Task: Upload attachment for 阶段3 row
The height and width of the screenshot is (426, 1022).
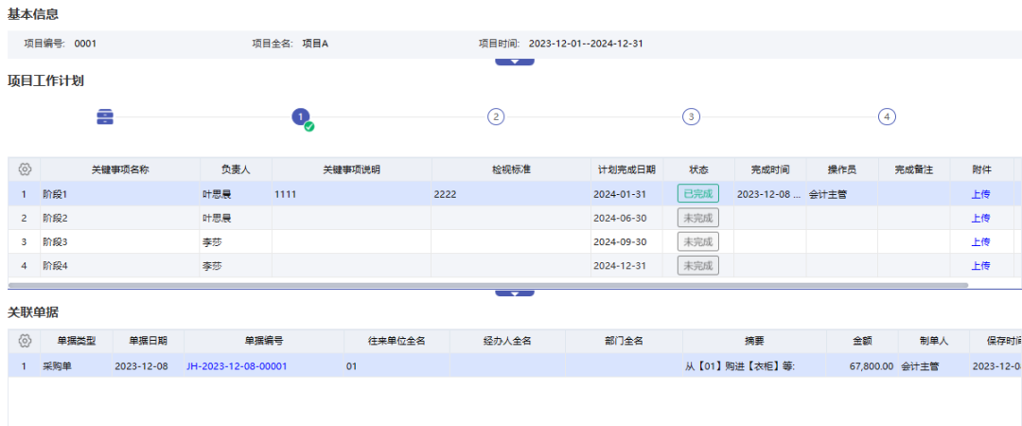Action: pos(980,242)
